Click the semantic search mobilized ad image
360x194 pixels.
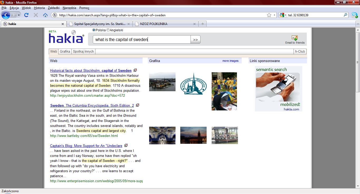point(279,89)
